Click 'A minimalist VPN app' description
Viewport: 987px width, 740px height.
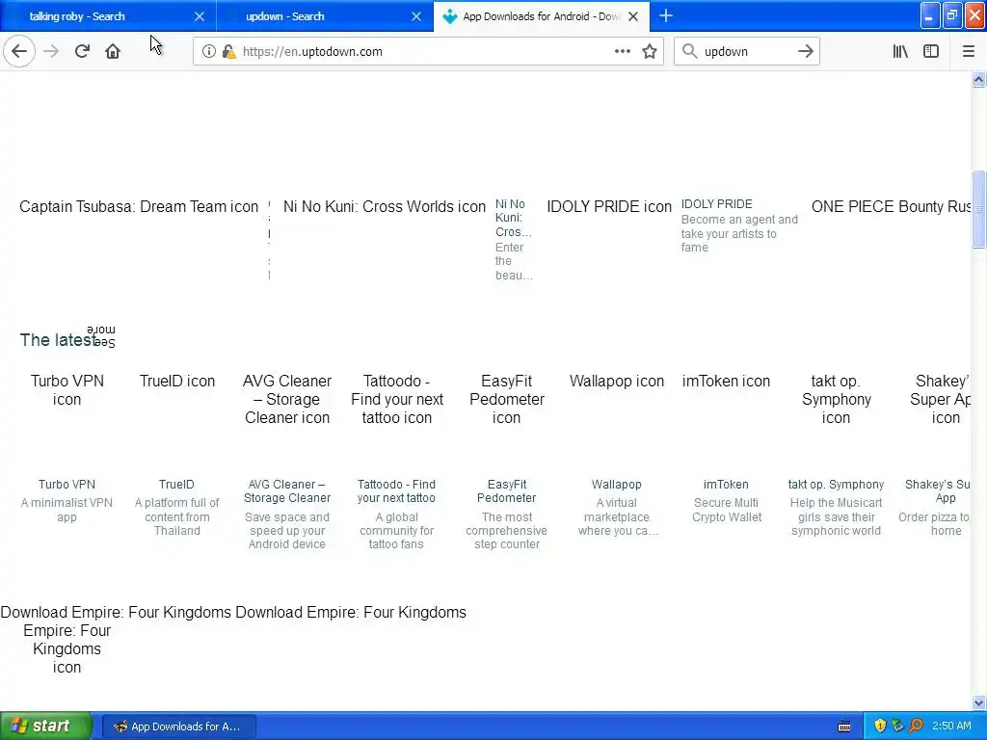click(67, 510)
